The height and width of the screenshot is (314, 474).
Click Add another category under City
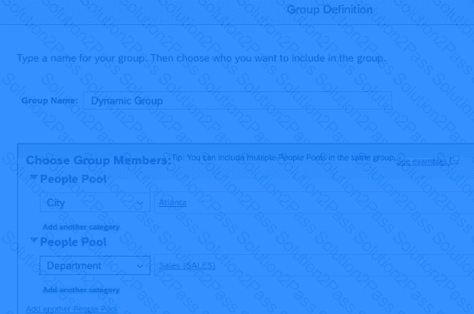click(x=81, y=227)
